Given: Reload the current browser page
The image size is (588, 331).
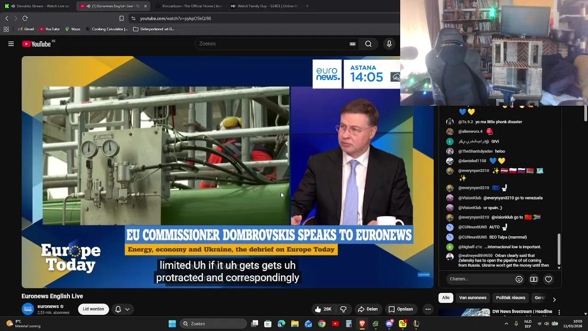Looking at the screenshot, I should point(25,18).
